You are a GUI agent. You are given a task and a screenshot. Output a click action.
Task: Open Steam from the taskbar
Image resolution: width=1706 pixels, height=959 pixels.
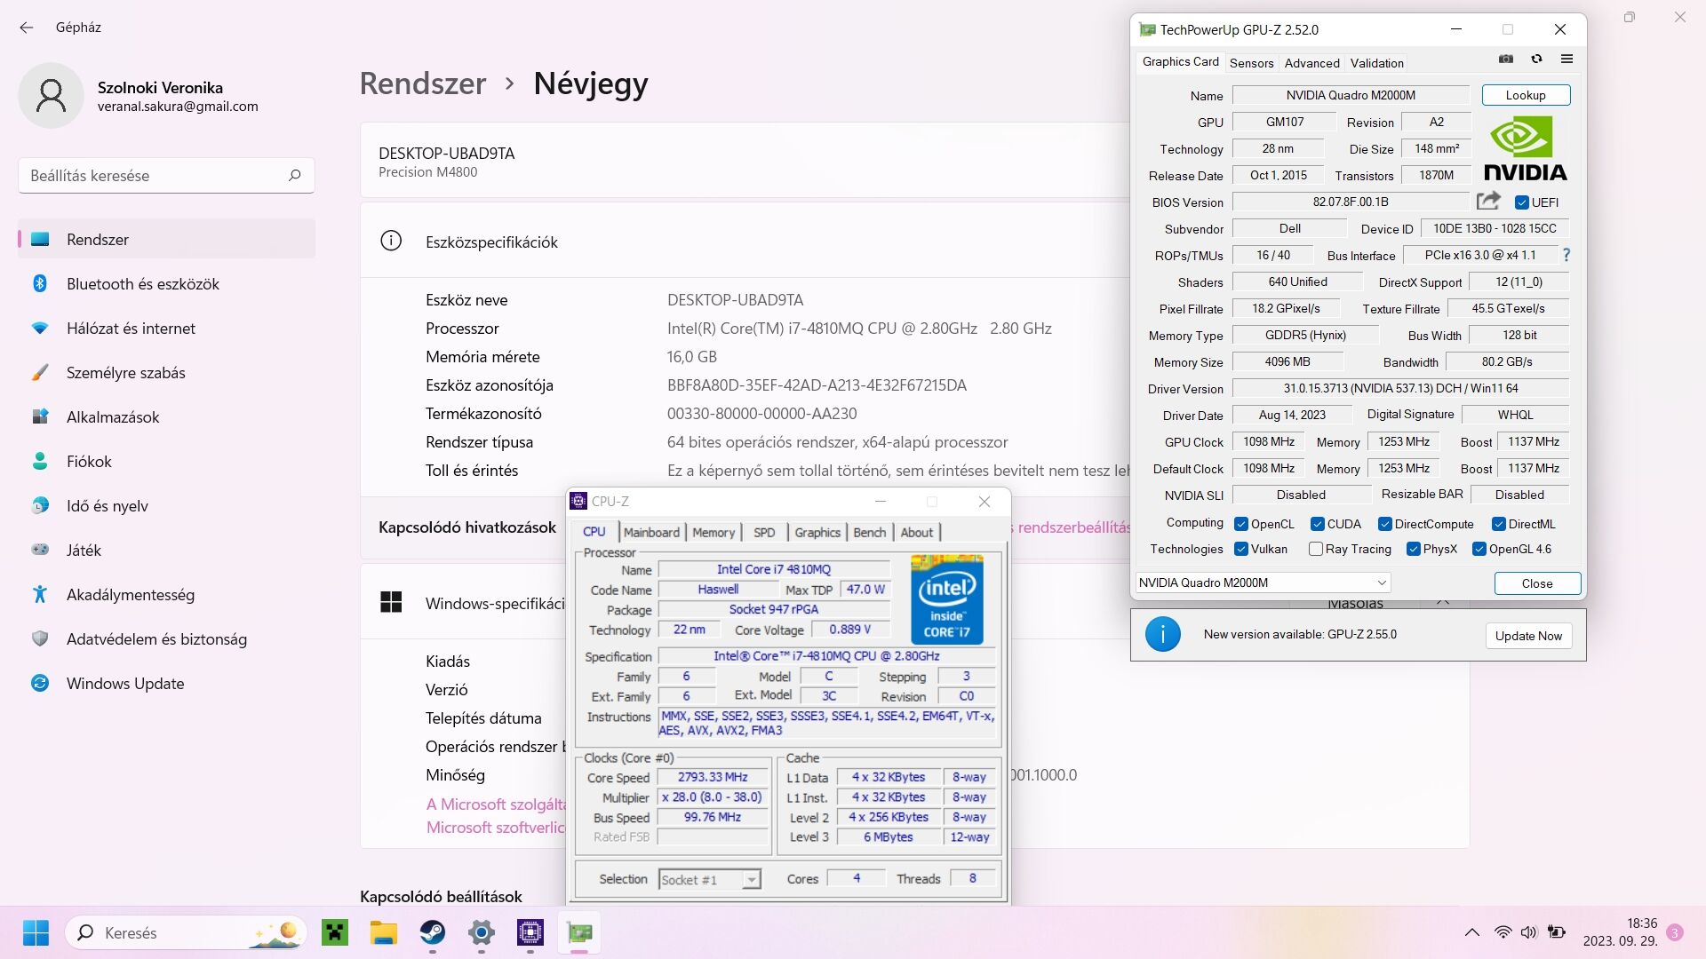pos(433,932)
